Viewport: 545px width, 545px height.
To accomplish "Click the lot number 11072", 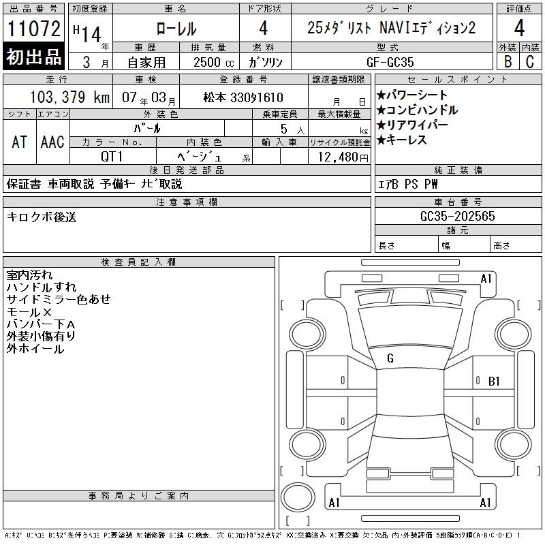I will [33, 28].
